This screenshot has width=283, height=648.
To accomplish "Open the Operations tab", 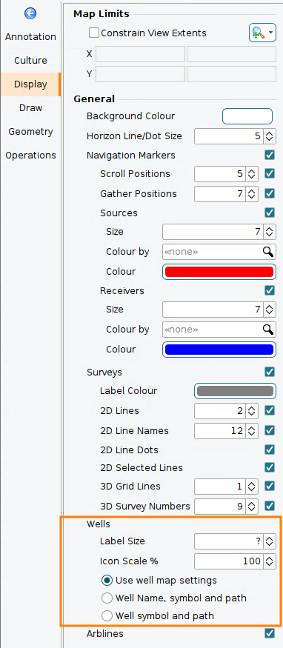I will [x=30, y=156].
